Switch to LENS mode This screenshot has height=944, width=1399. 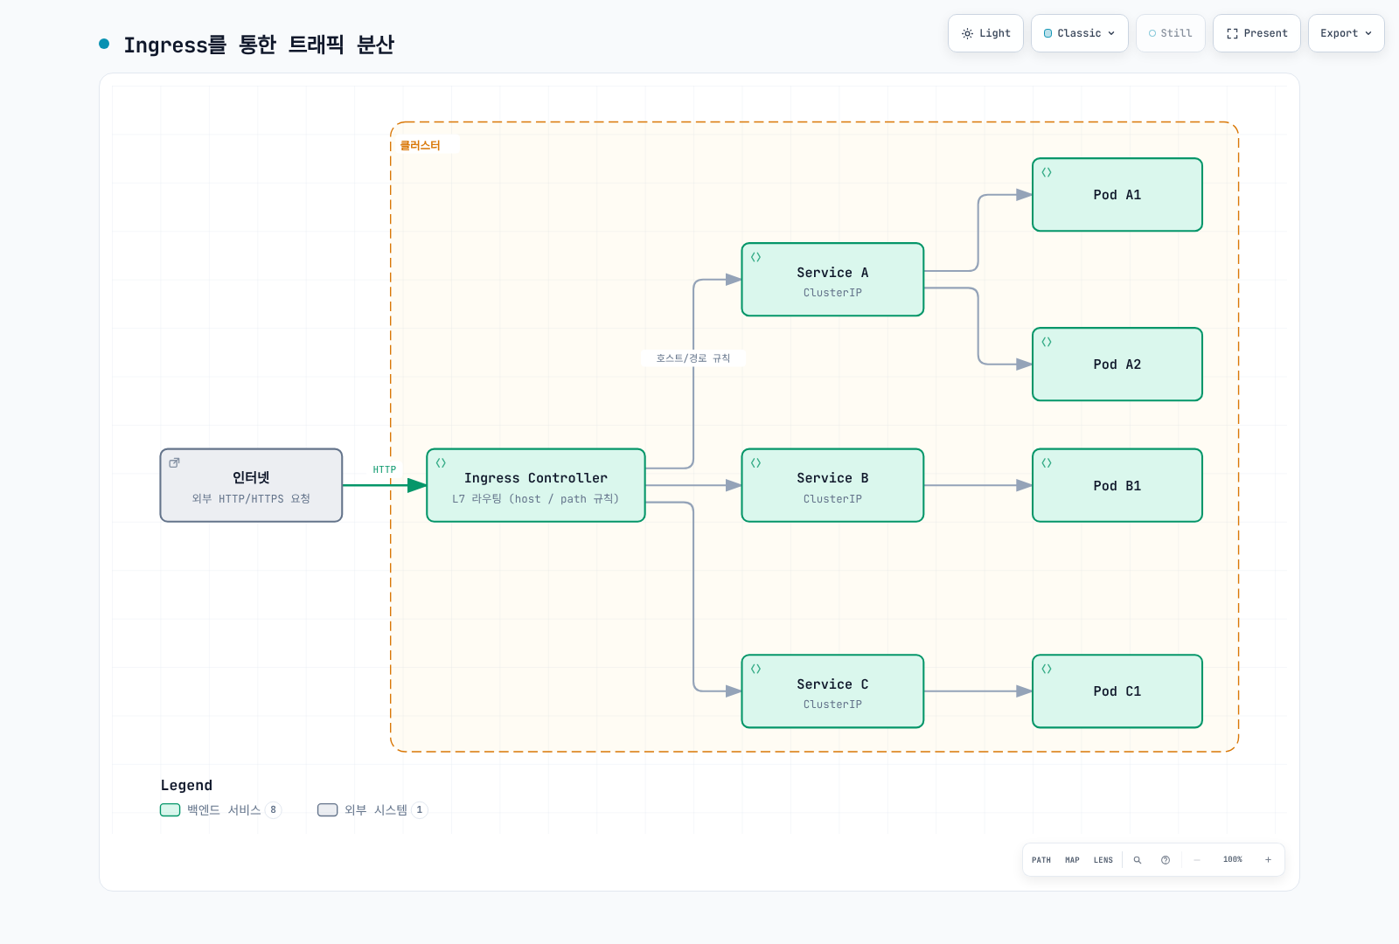tap(1103, 860)
